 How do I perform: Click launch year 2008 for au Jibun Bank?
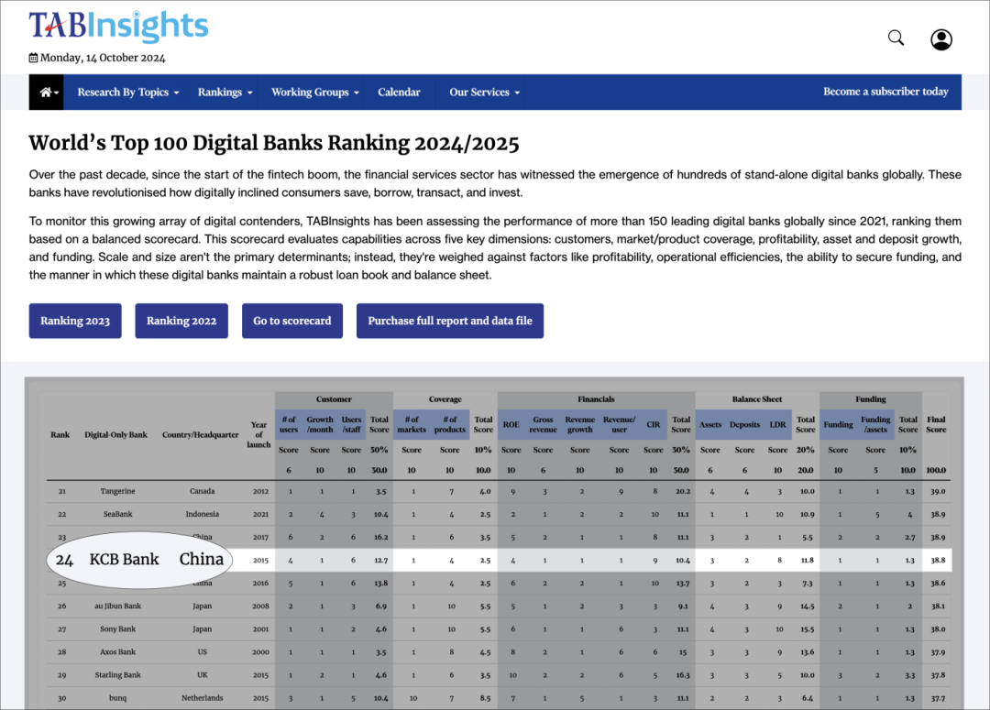(260, 606)
